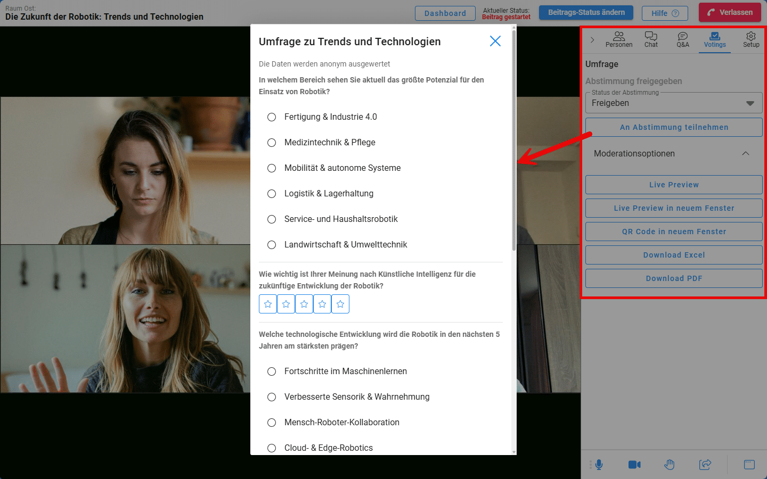Switch to the Q&A tab
This screenshot has width=767, height=479.
point(683,39)
